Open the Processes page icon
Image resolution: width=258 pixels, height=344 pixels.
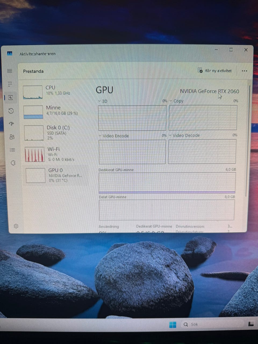10,84
